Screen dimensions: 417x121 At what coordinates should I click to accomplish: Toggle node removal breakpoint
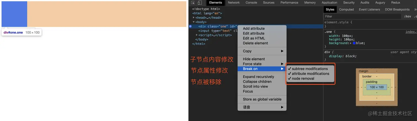click(310, 79)
